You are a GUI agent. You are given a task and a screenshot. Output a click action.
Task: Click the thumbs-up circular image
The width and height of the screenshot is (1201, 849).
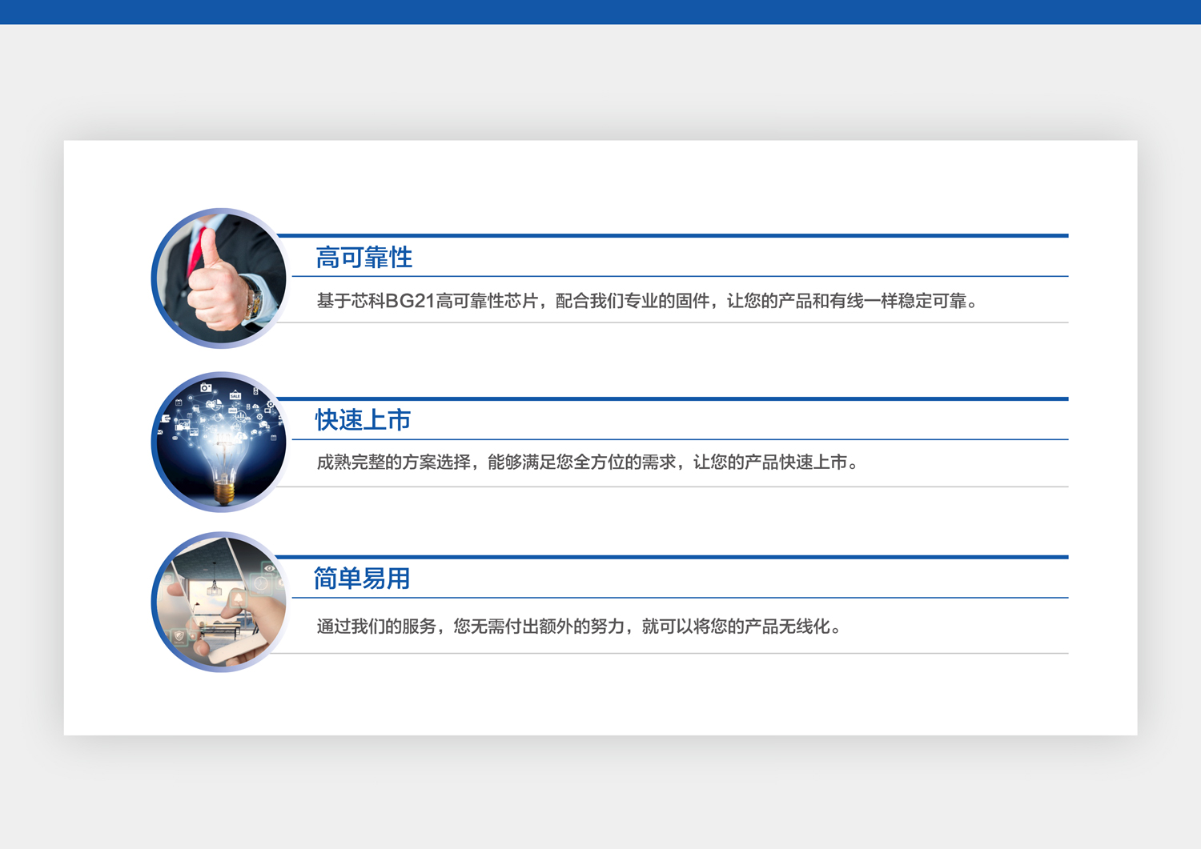coord(221,278)
